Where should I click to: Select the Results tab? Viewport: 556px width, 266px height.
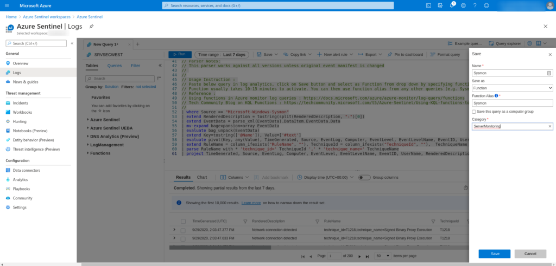click(x=184, y=177)
